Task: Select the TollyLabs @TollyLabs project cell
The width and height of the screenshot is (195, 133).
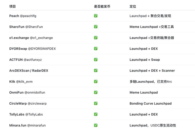Action: click(26, 114)
